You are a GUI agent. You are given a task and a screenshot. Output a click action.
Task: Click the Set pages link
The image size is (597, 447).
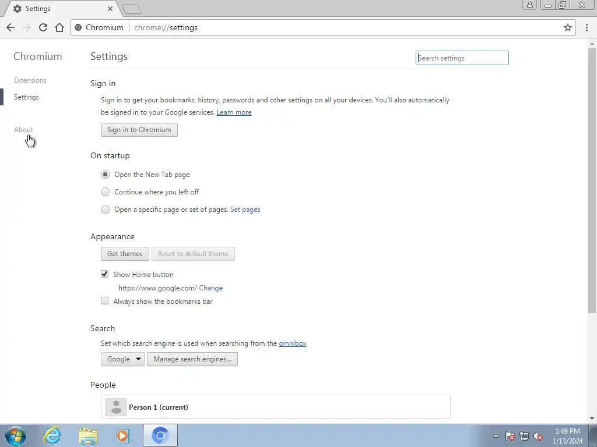click(x=245, y=210)
